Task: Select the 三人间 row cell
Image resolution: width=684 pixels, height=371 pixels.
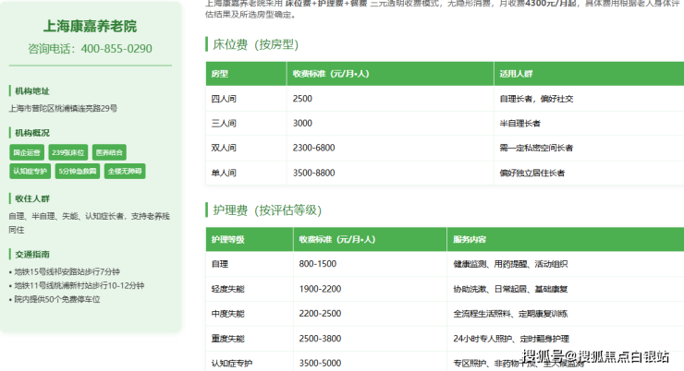Action: click(x=246, y=124)
